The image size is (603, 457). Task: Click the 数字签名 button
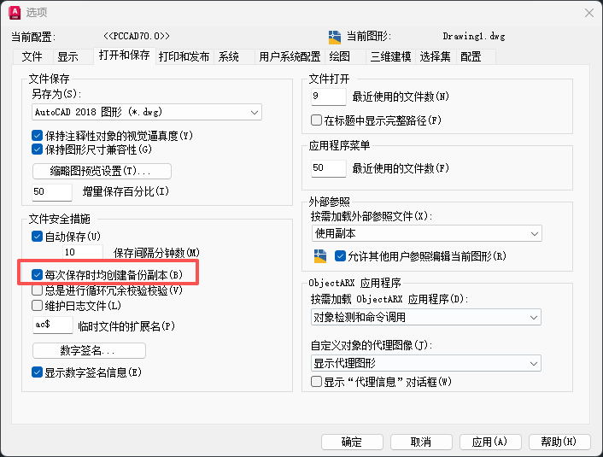click(x=89, y=350)
